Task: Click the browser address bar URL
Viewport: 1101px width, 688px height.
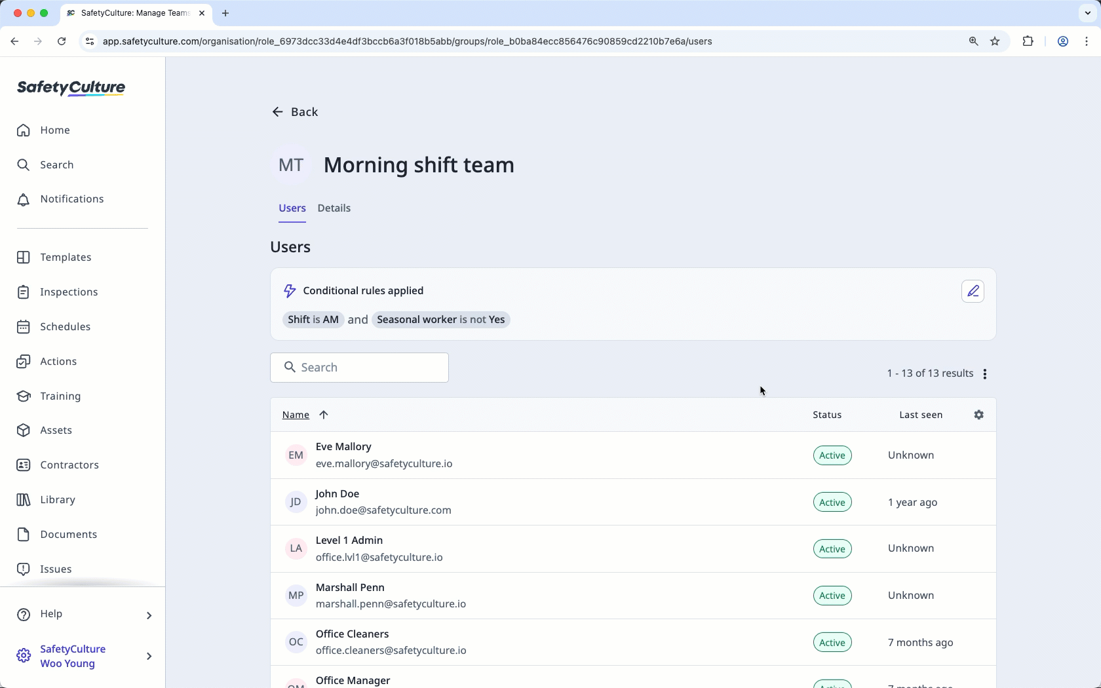Action: tap(407, 41)
